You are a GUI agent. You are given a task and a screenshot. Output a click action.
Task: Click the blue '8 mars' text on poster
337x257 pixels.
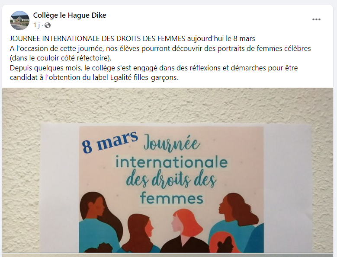point(110,141)
